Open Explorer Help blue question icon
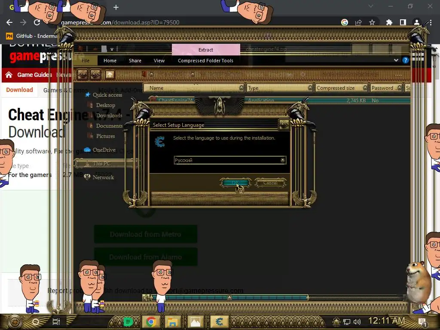This screenshot has width=440, height=330. coord(406,60)
